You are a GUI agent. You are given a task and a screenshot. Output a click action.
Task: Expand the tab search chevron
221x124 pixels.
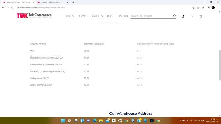(x=198, y=2)
